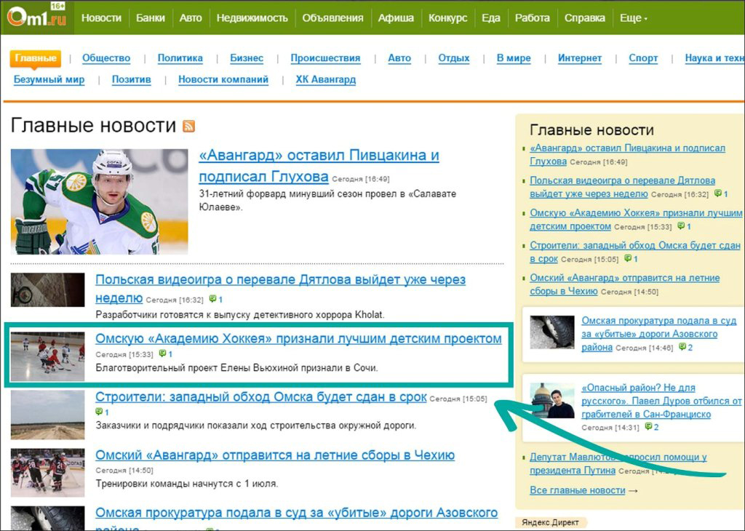The image size is (745, 531).
Task: Open main article Строители: западный обход Омска
Action: coord(261,397)
